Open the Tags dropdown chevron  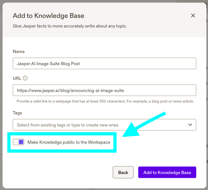[190, 125]
